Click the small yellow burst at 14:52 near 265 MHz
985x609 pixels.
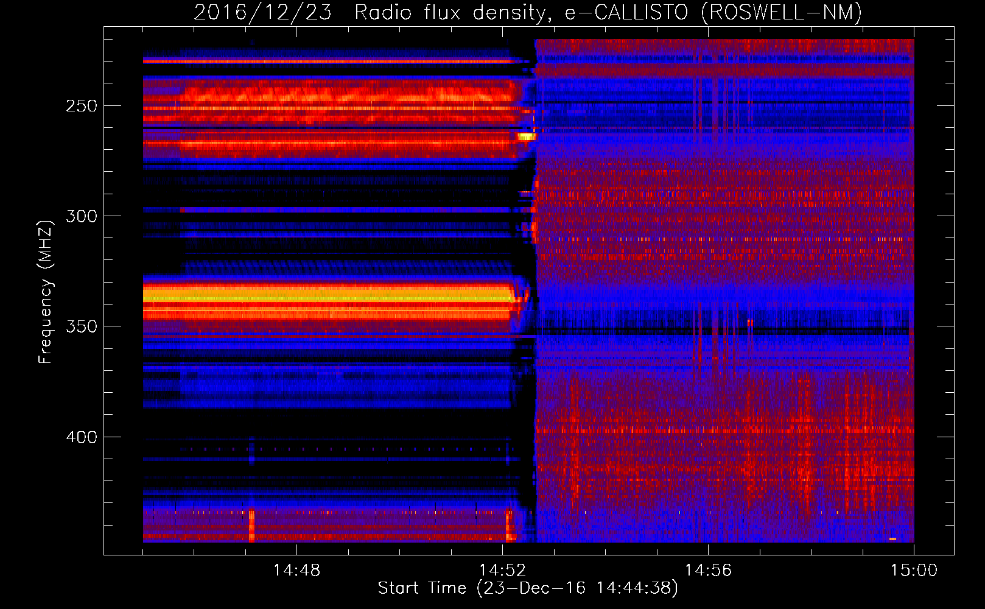[526, 137]
